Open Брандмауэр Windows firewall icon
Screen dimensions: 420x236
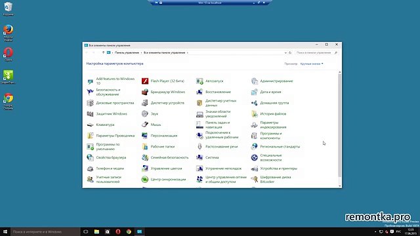(x=145, y=92)
